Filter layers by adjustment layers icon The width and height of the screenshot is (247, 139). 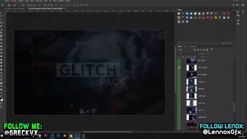pos(198,50)
